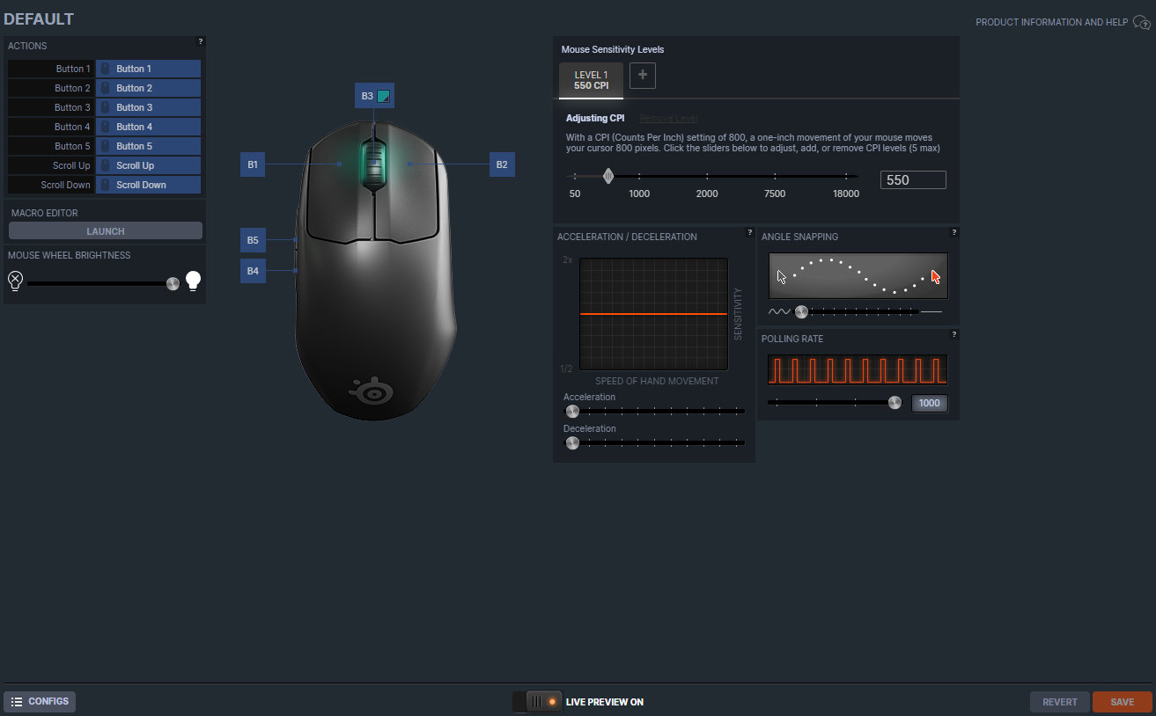Click the Remove Level link

669,118
